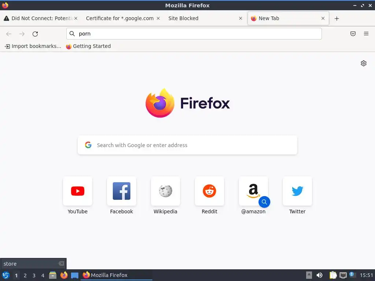This screenshot has height=281, width=375.
Task: Close the 'Did Not Connect' tab
Action: [x=76, y=18]
